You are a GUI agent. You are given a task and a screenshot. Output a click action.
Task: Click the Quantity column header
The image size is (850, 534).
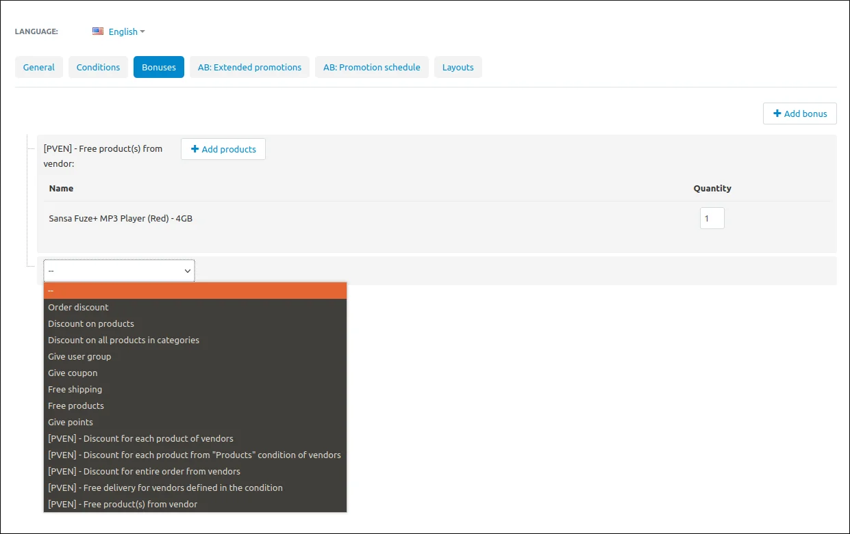[x=712, y=188]
